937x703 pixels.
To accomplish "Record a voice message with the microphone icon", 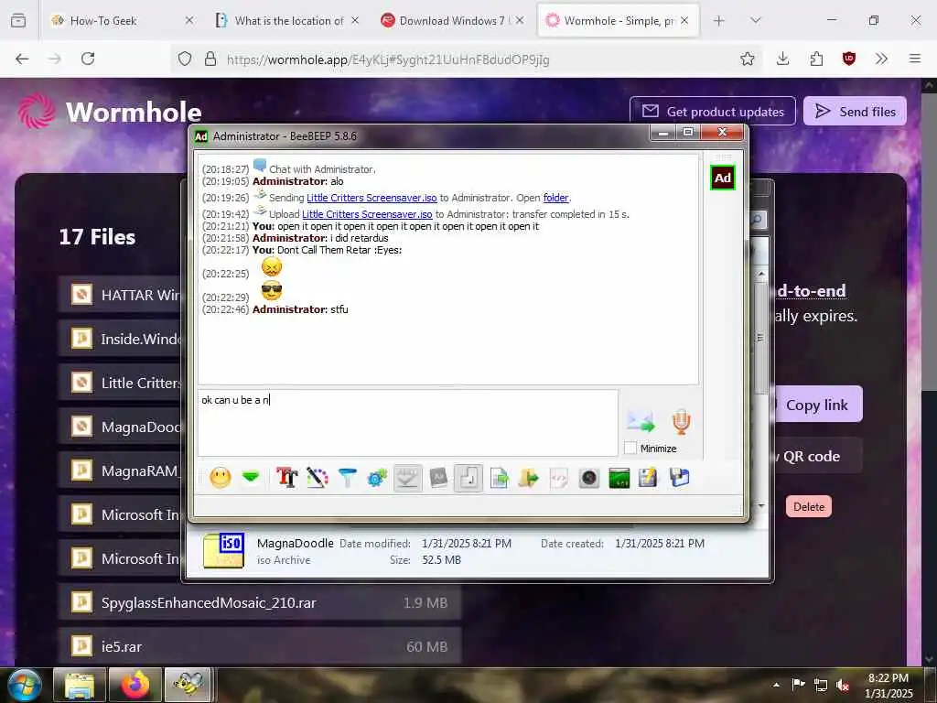I will [x=681, y=422].
